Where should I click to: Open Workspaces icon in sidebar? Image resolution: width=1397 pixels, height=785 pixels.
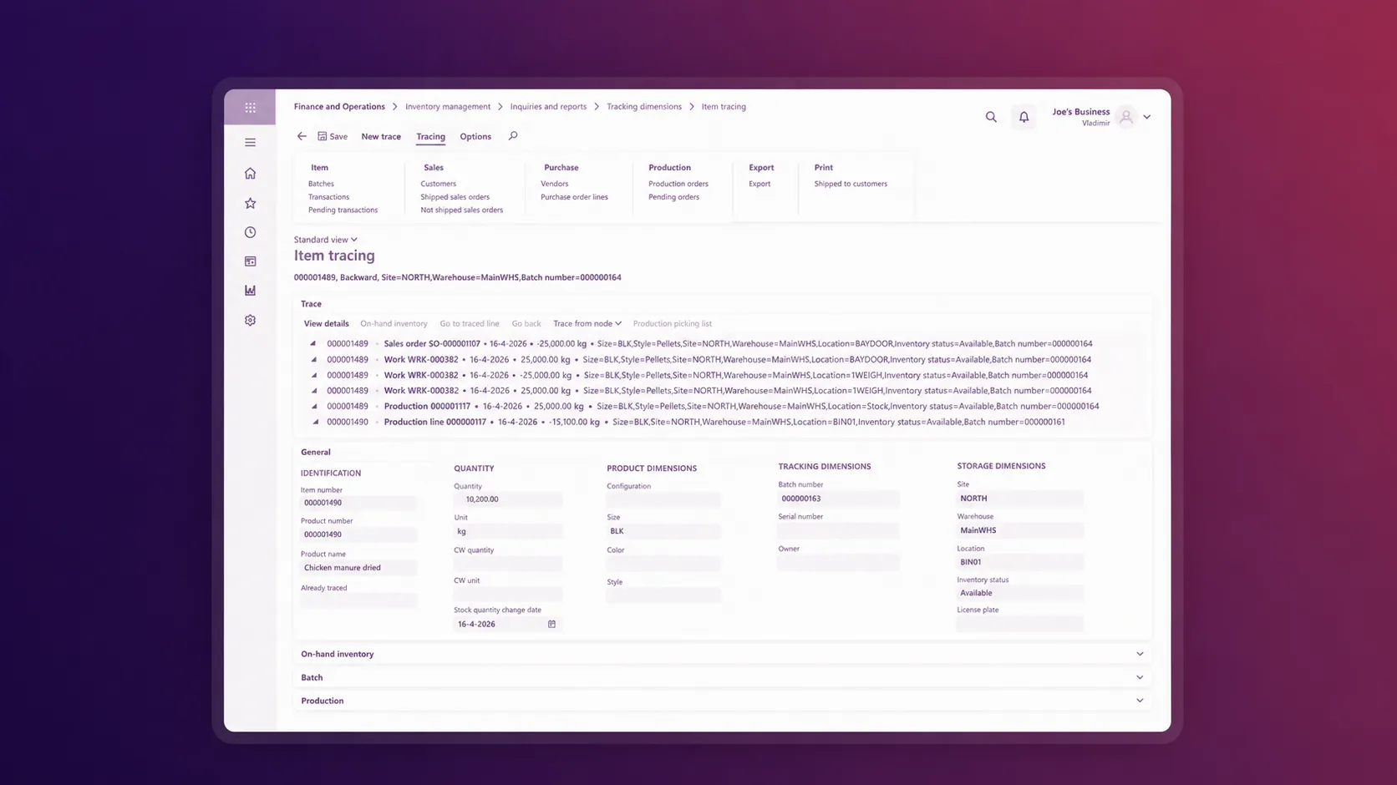coord(250,261)
